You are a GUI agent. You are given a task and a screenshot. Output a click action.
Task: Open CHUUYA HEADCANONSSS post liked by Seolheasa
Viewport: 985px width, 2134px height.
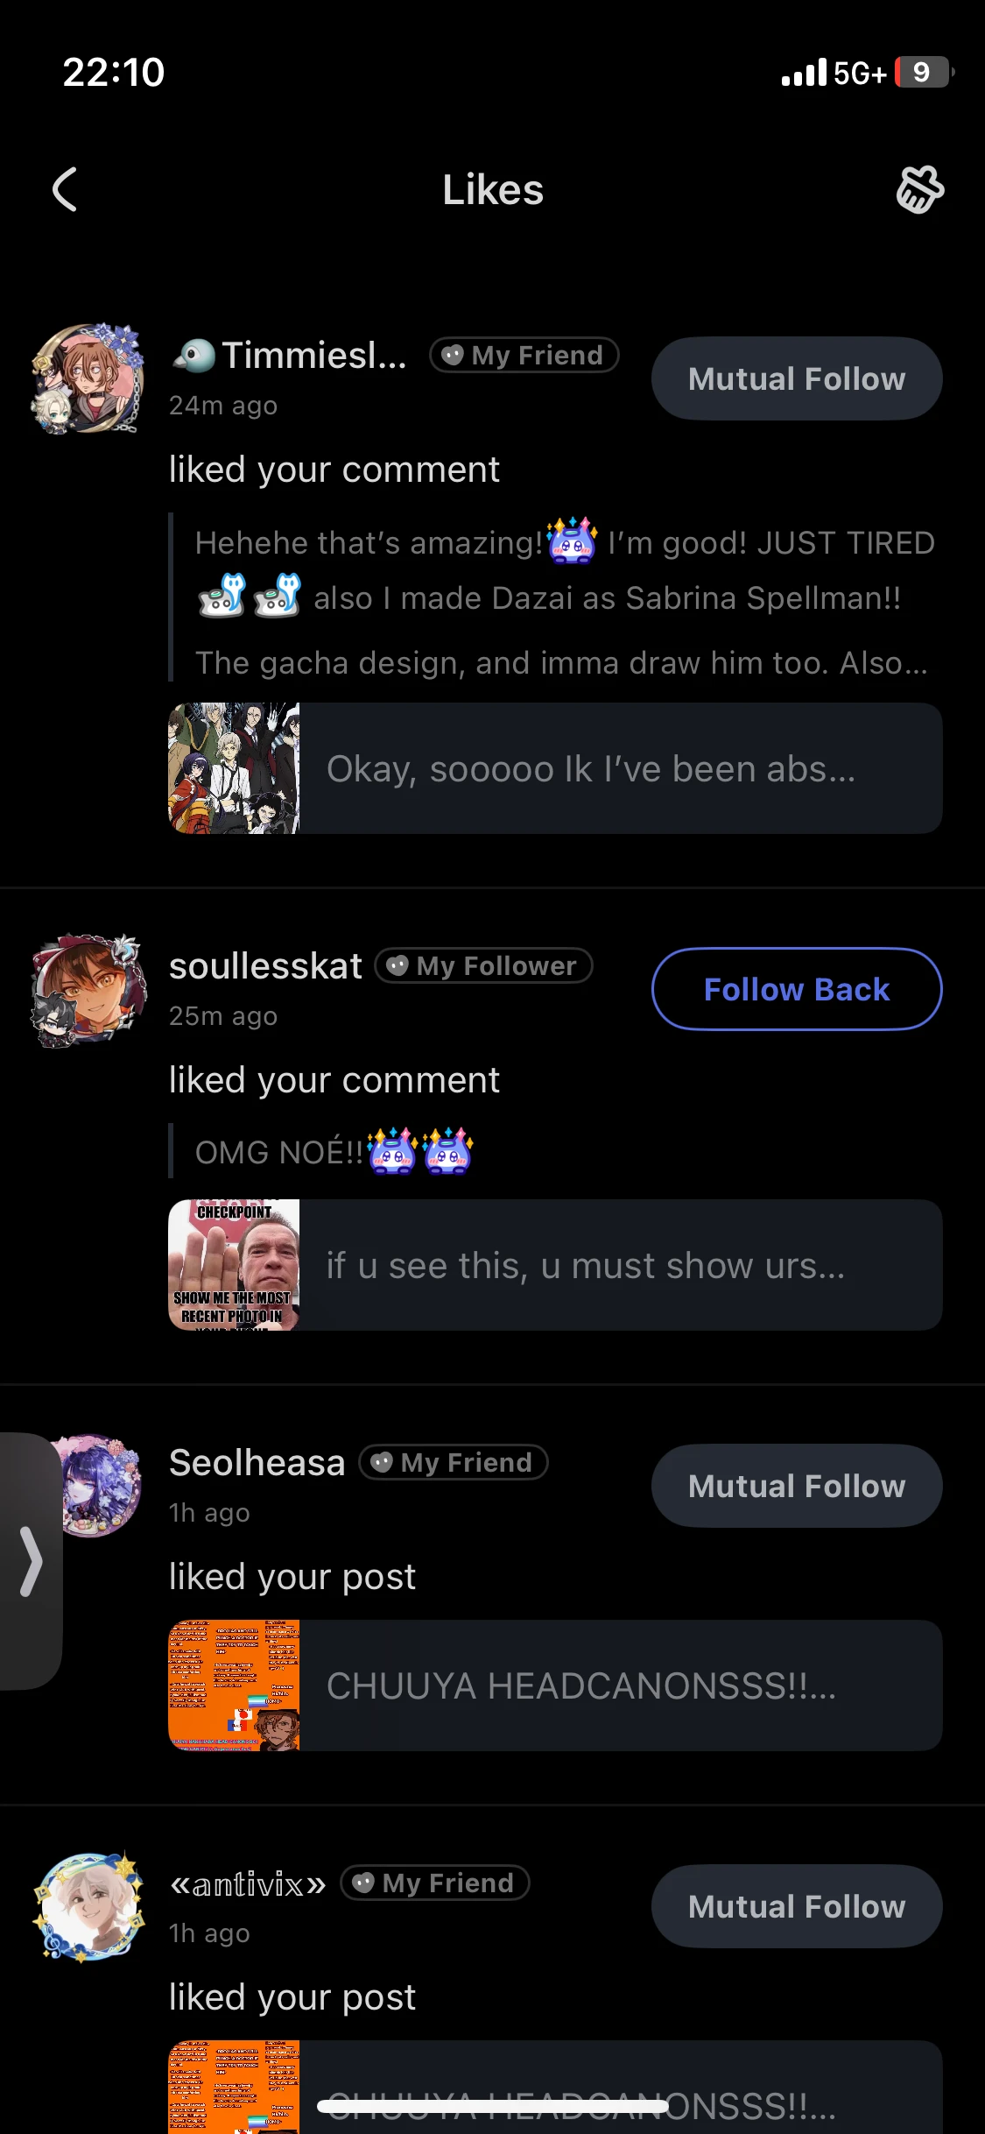click(x=555, y=1685)
